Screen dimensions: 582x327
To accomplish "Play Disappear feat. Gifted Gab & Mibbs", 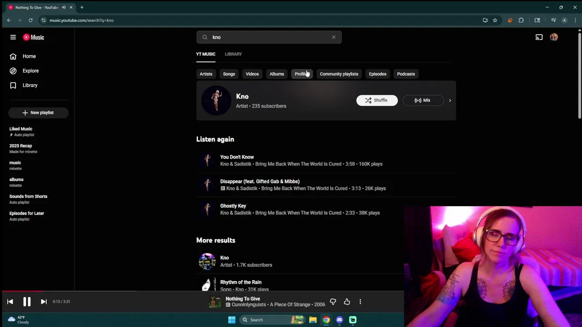I will tap(260, 182).
